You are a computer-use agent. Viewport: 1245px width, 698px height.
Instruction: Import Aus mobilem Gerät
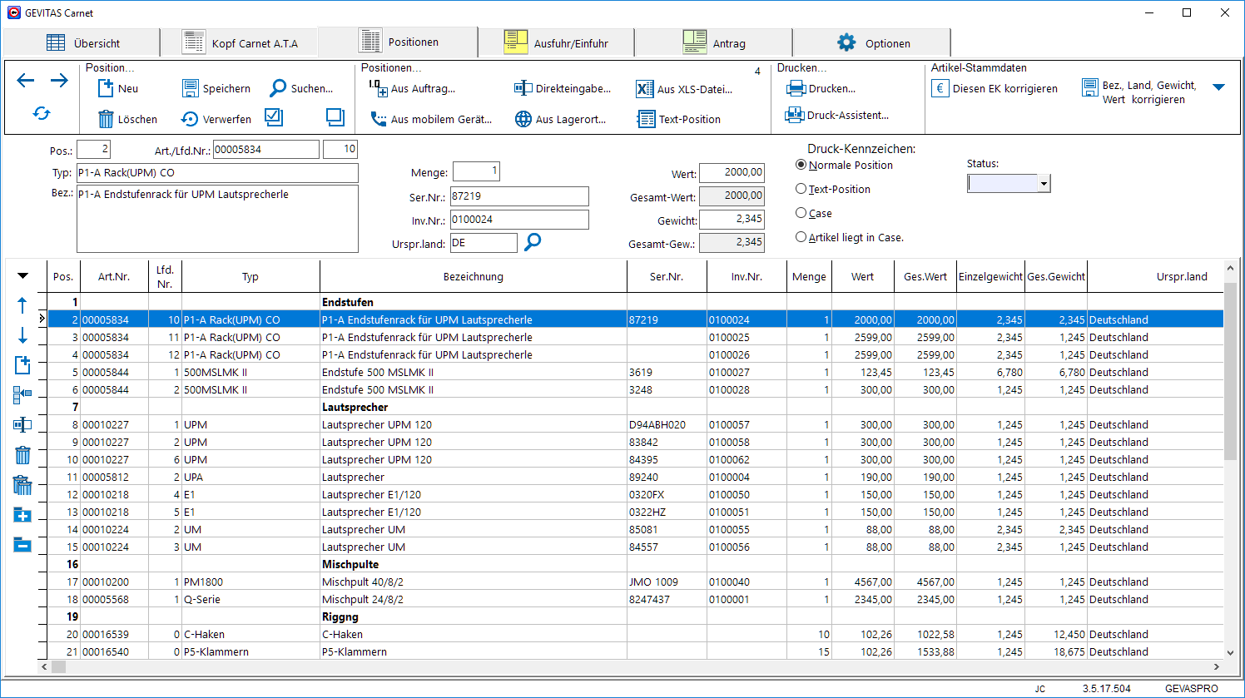tap(430, 119)
